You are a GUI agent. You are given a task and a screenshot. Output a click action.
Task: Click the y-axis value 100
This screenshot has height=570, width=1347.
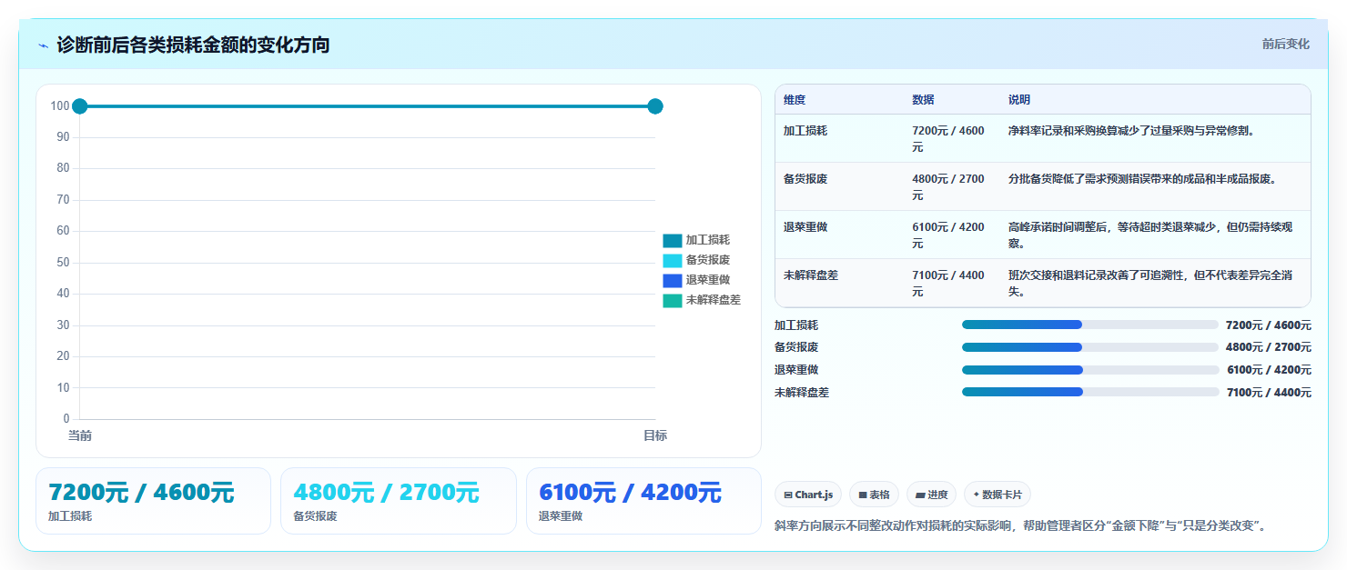[60, 106]
